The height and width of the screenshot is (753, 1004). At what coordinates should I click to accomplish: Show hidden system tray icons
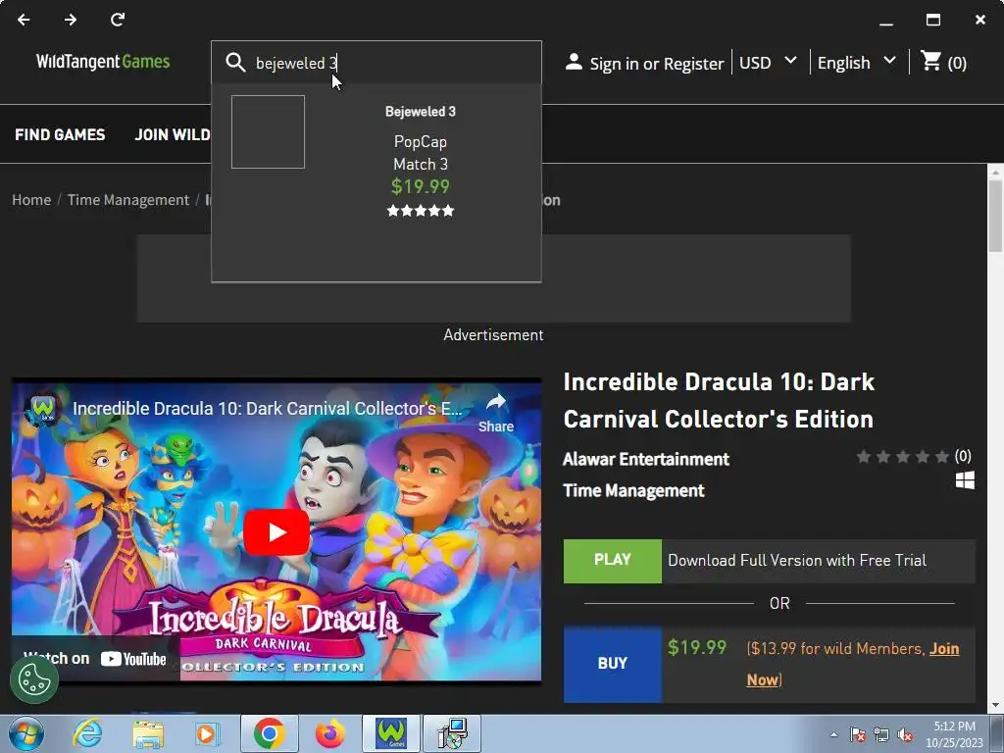(x=833, y=735)
